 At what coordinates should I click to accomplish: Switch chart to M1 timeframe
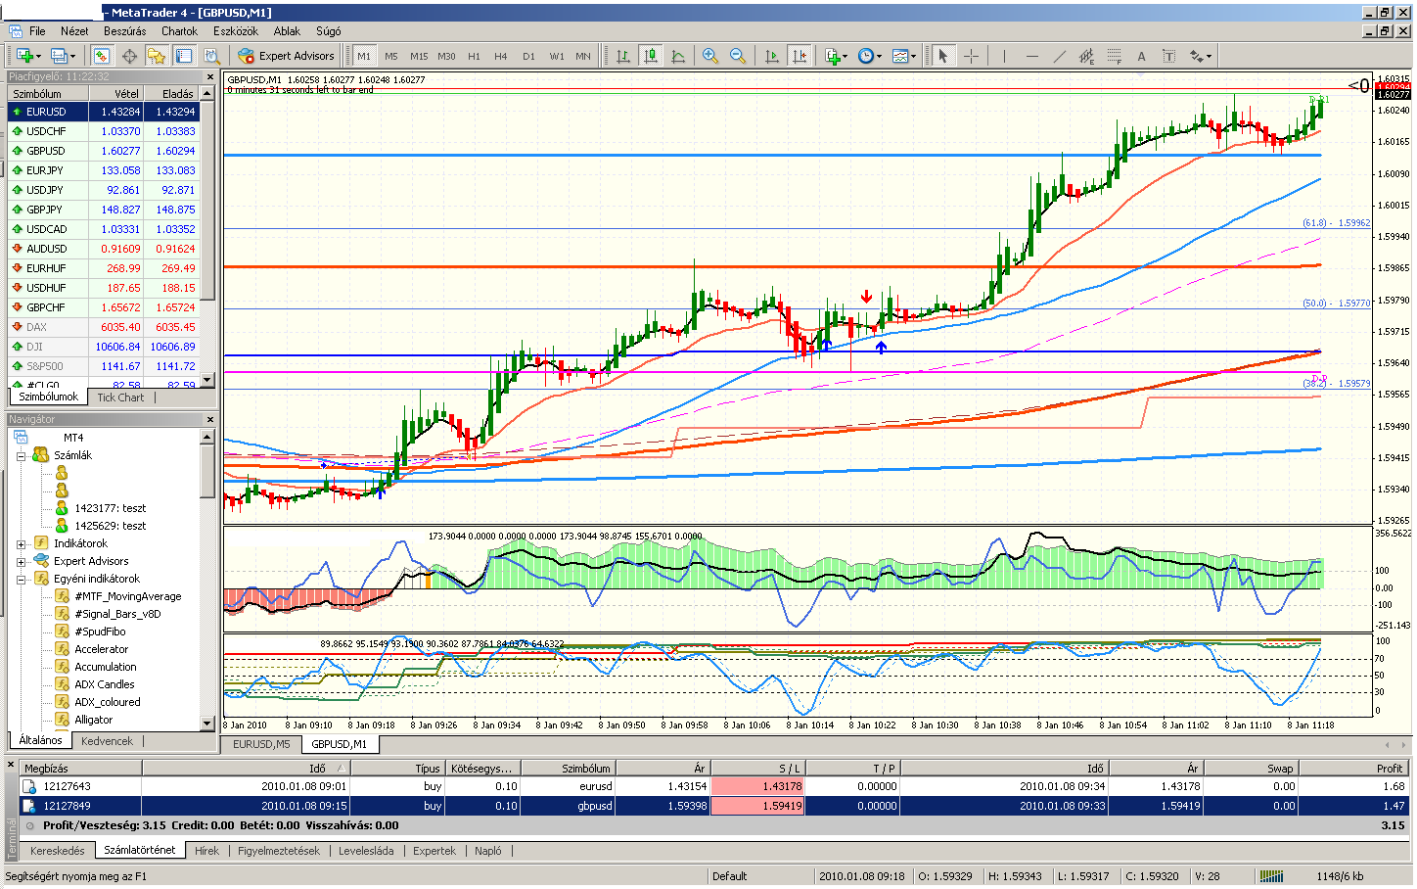point(364,56)
